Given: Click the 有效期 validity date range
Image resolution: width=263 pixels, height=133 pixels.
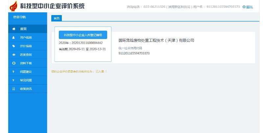Looking at the screenshot, I should pos(82,49).
